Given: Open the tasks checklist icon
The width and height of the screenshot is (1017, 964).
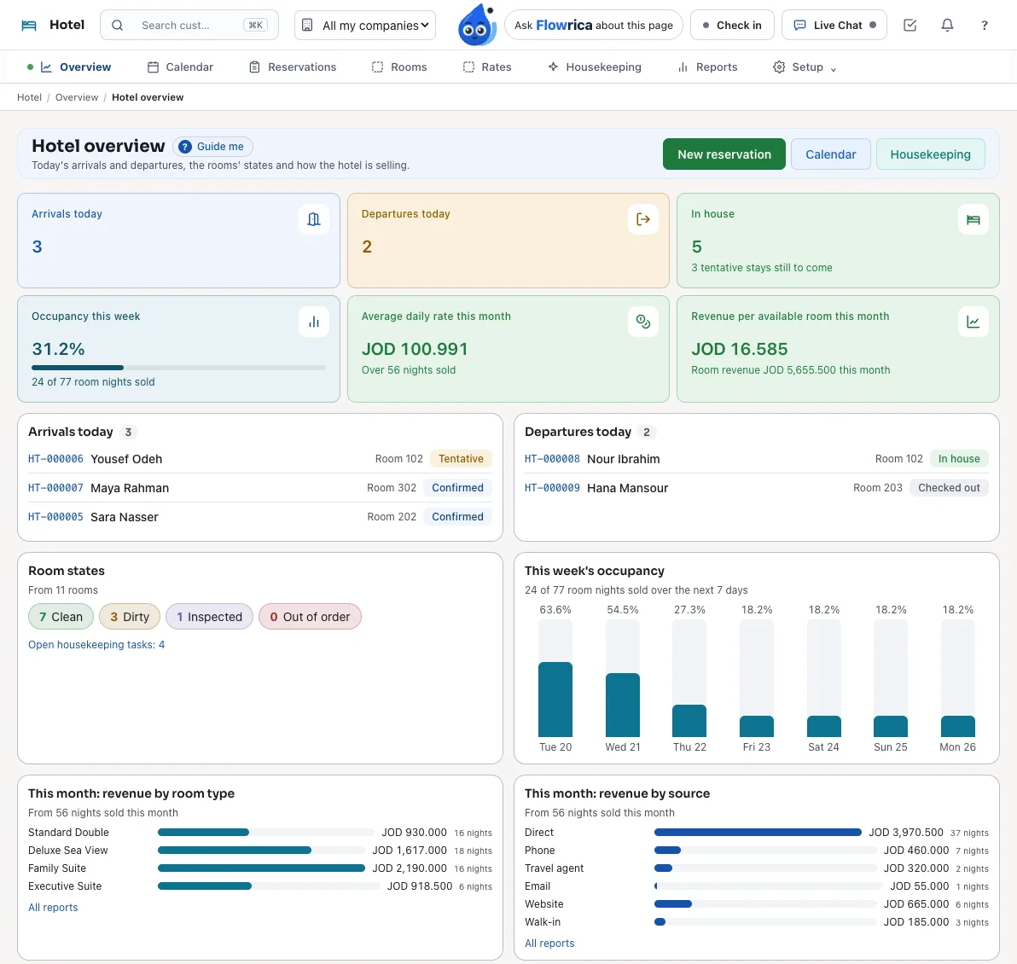Looking at the screenshot, I should point(910,26).
